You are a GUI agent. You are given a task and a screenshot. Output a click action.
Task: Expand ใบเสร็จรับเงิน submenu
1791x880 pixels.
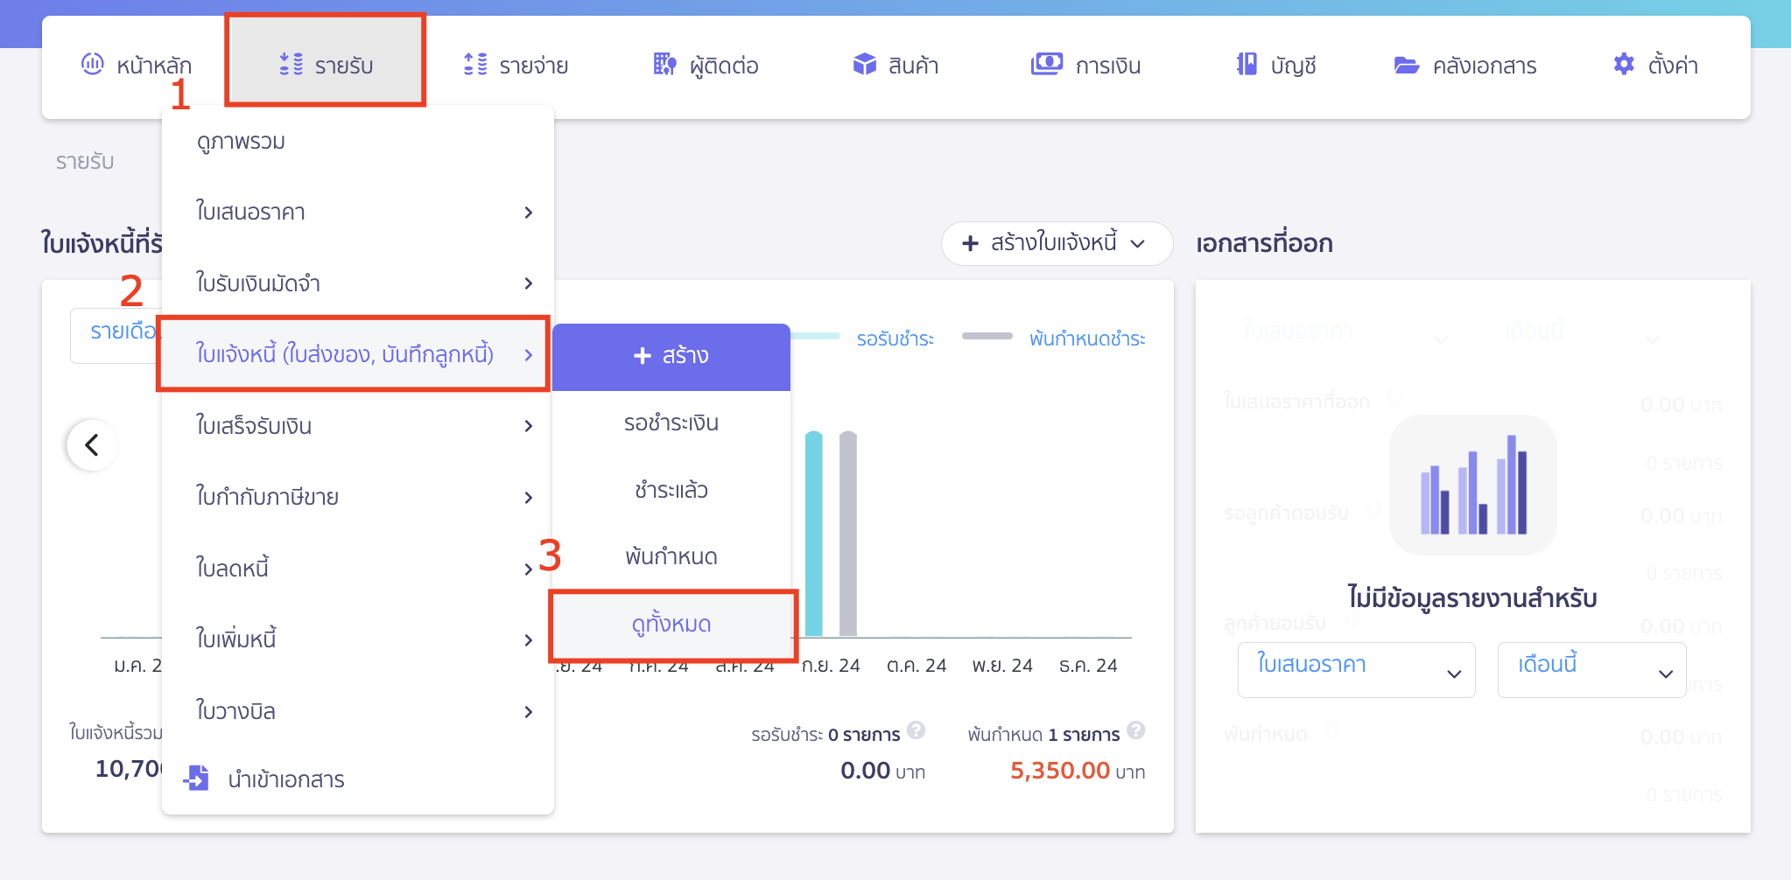(358, 426)
